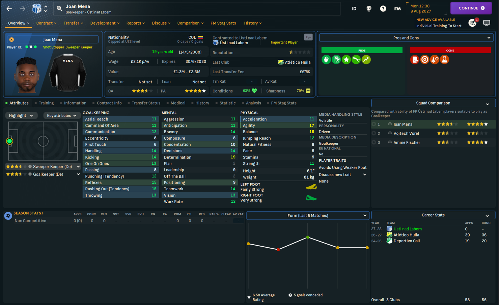499x305 pixels.
Task: Open the globe world icon
Action: pos(369,9)
